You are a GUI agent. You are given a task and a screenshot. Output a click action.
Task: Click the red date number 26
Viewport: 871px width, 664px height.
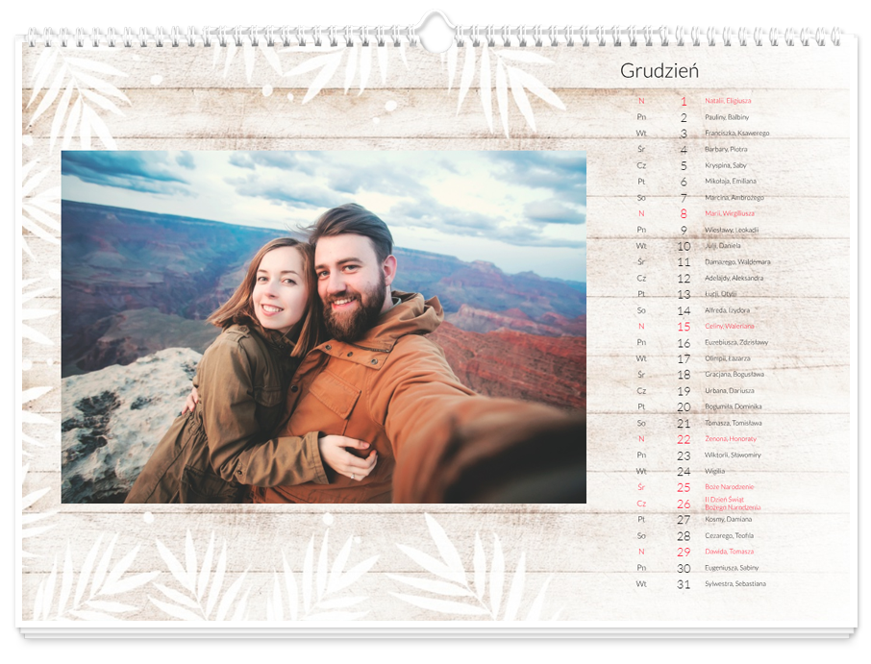(x=684, y=504)
